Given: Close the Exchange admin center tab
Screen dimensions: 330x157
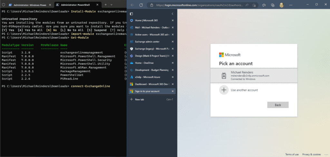Looking at the screenshot, I should 173,42.
